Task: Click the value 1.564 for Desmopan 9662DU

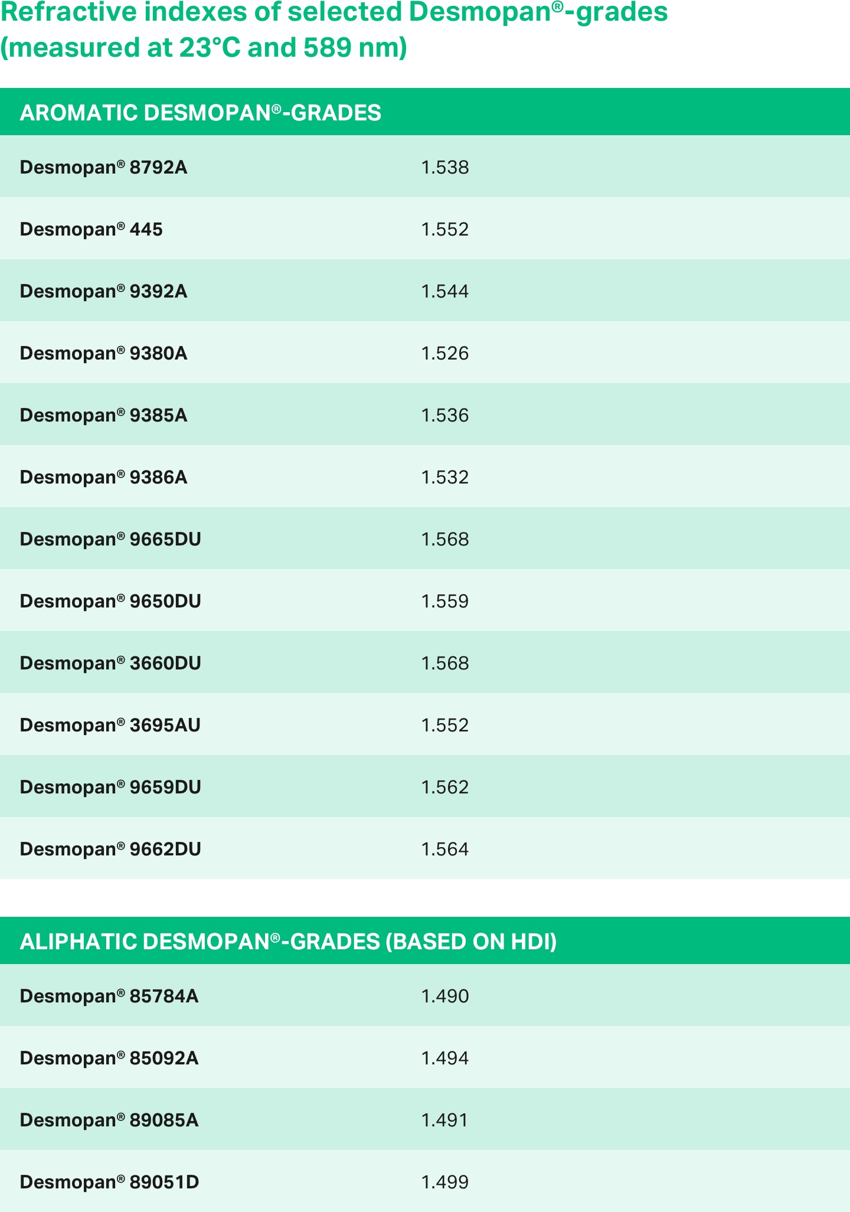Action: (x=445, y=850)
